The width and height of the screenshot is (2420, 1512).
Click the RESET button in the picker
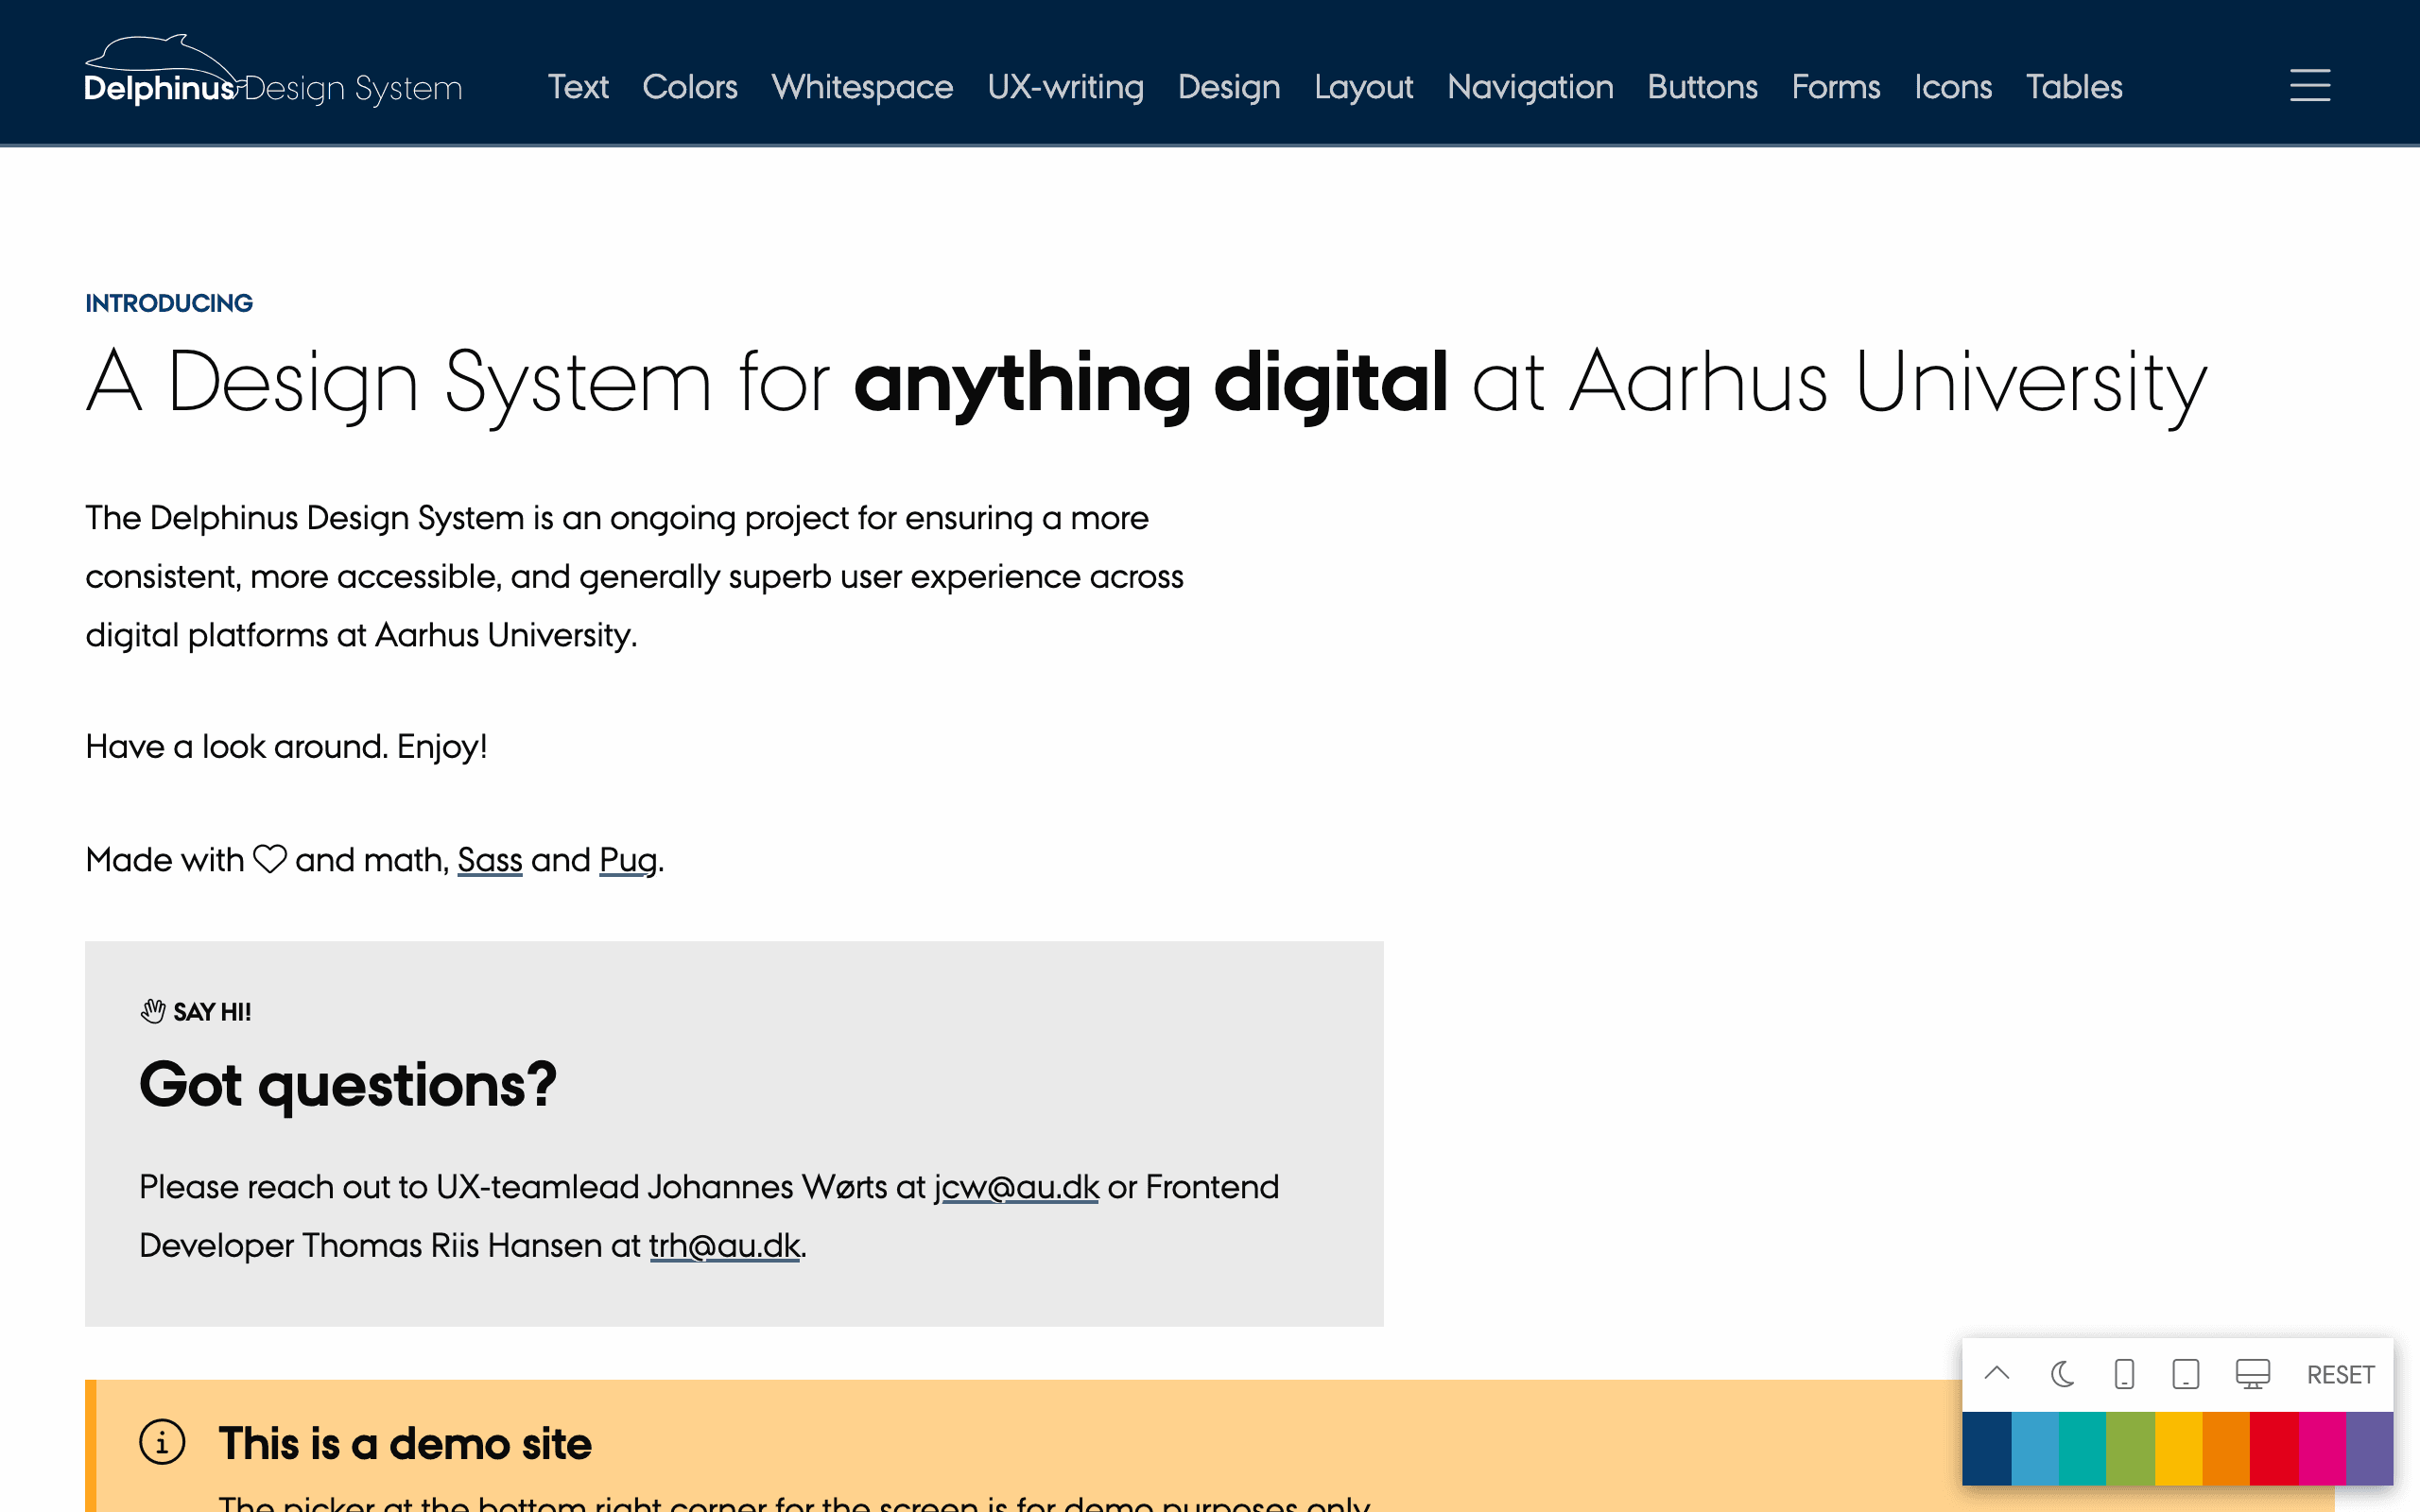point(2340,1375)
